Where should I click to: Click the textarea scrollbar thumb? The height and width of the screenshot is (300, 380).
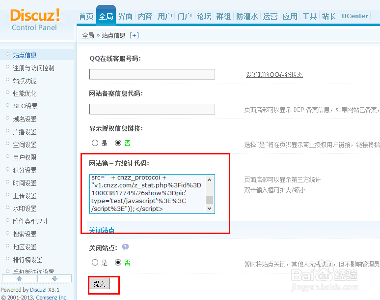pyautogui.click(x=209, y=200)
